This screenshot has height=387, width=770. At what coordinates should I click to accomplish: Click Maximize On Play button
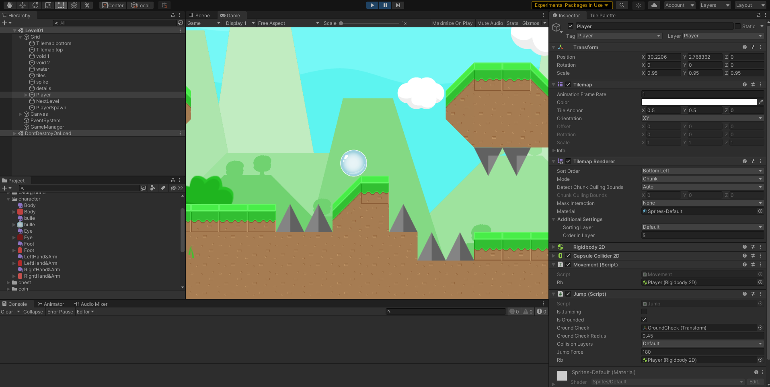click(x=452, y=23)
